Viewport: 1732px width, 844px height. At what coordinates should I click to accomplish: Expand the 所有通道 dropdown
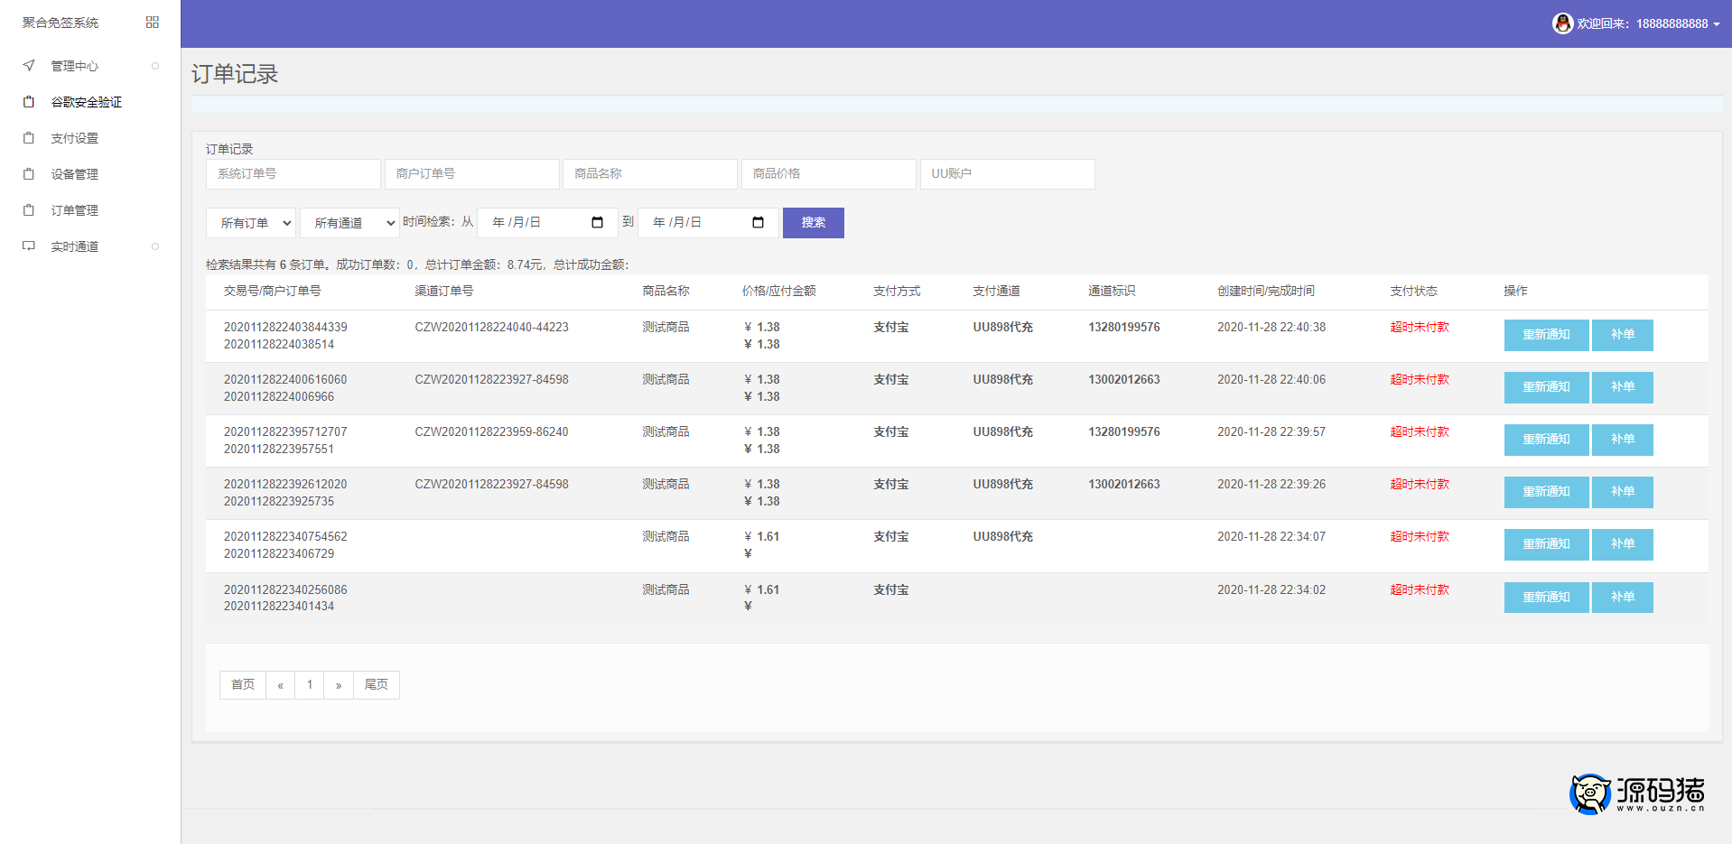(x=349, y=223)
